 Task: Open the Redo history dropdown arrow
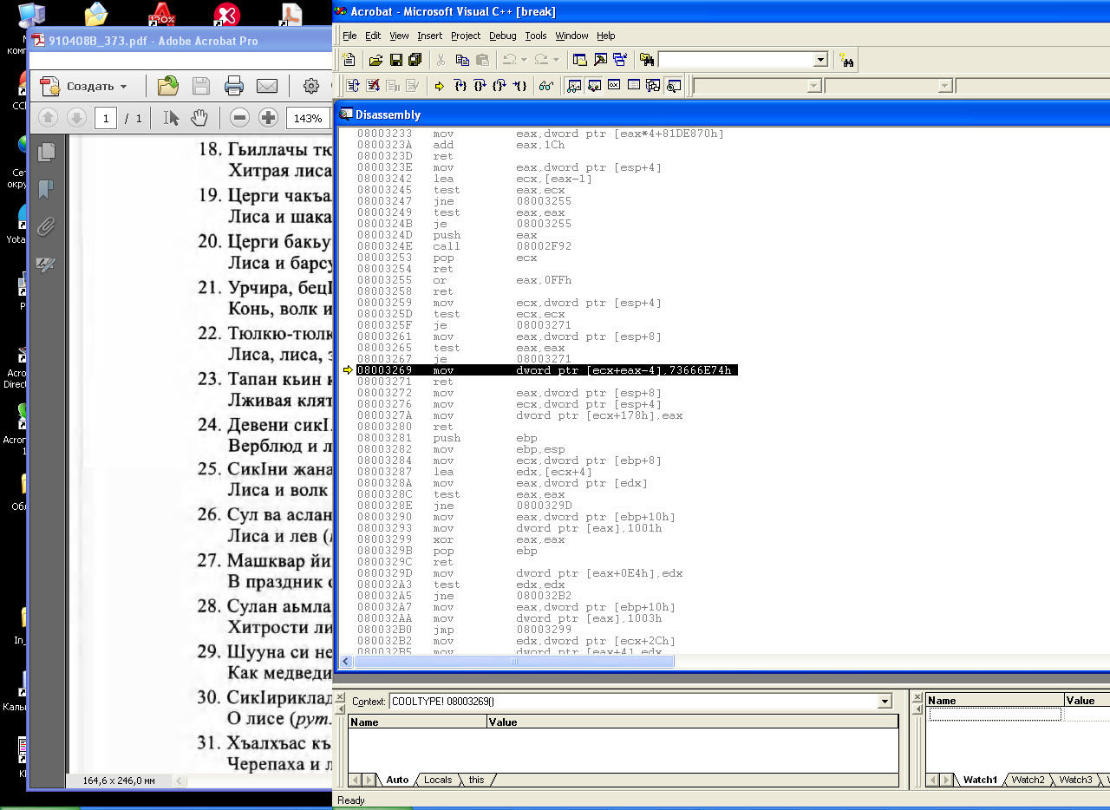point(554,60)
